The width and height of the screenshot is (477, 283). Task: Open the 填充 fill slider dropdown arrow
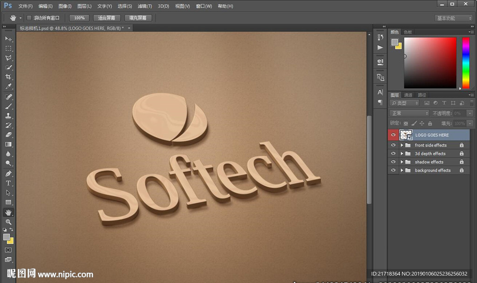pyautogui.click(x=470, y=123)
